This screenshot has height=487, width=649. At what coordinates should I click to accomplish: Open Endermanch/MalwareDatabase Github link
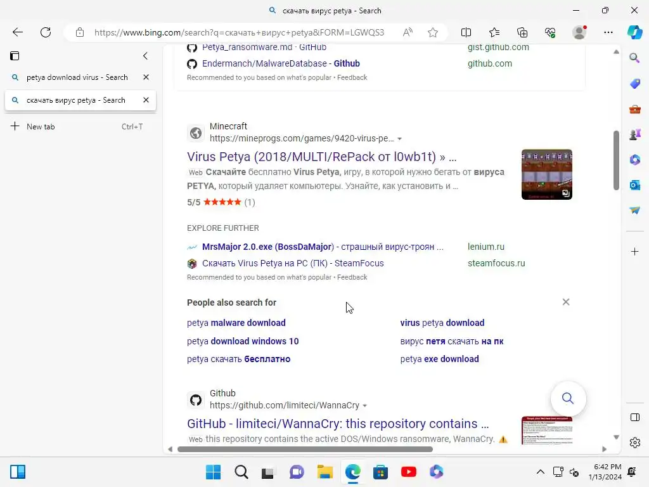281,63
